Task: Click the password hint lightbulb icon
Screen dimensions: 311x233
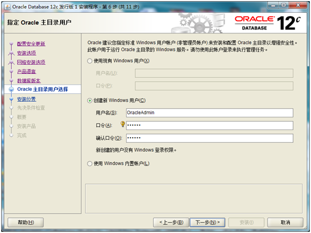Action: [123, 124]
